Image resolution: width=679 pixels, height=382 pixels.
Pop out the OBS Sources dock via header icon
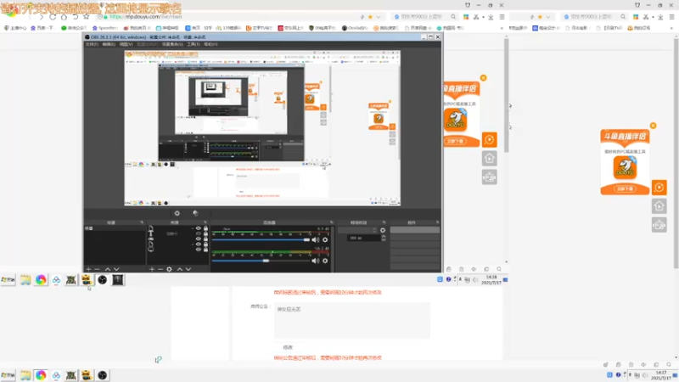[205, 222]
